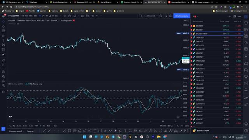The image size is (249, 140).
Task: Toggle magnet mode in left toolbar
Action: point(4,72)
